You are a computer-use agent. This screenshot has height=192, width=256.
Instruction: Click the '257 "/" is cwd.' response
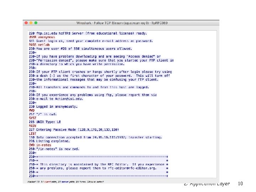click(43, 114)
